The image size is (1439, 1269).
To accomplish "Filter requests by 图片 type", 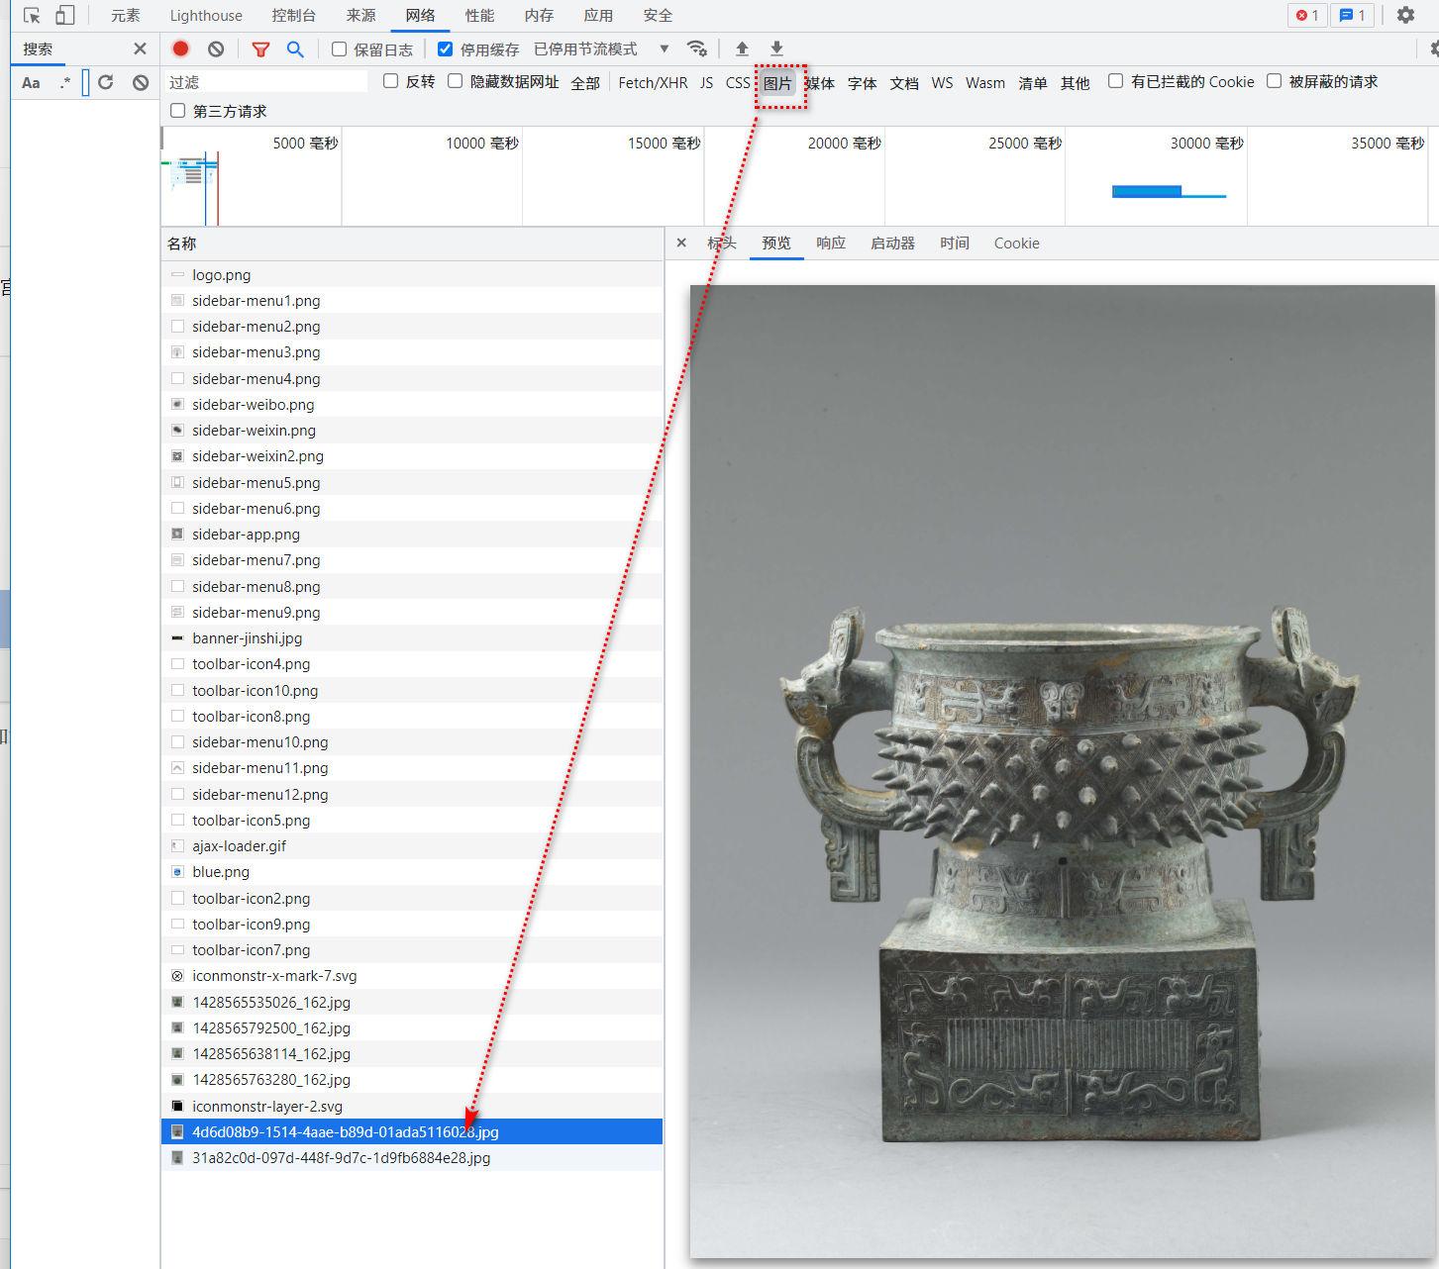I will [777, 82].
